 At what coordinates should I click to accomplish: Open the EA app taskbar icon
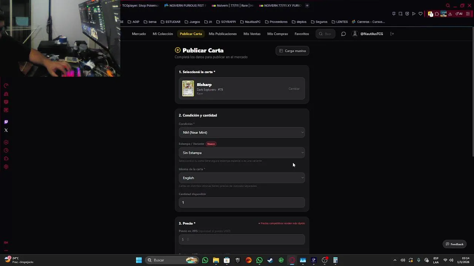tap(248, 260)
